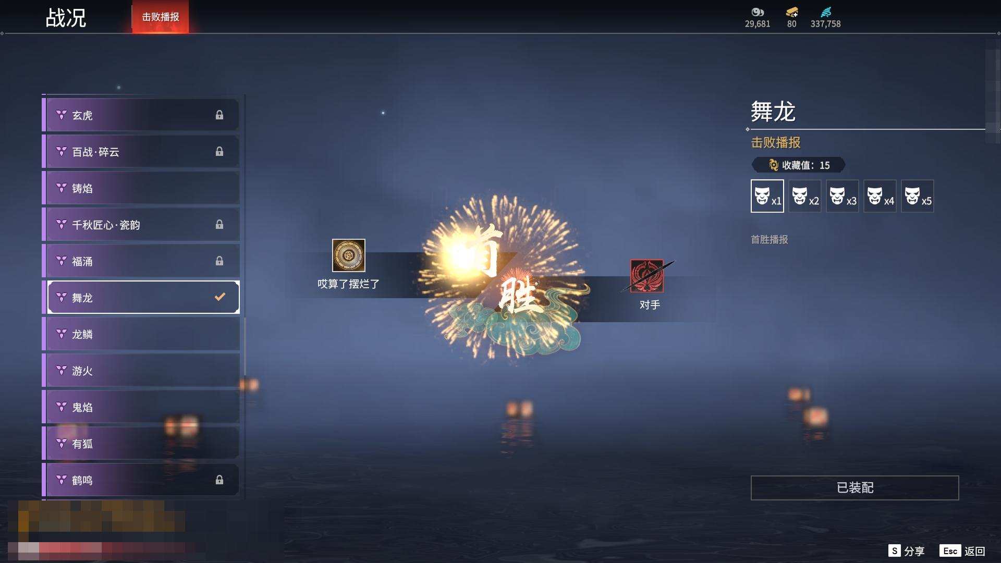1001x563 pixels.
Task: Select 铸焰 from the broadcast list
Action: click(x=141, y=188)
